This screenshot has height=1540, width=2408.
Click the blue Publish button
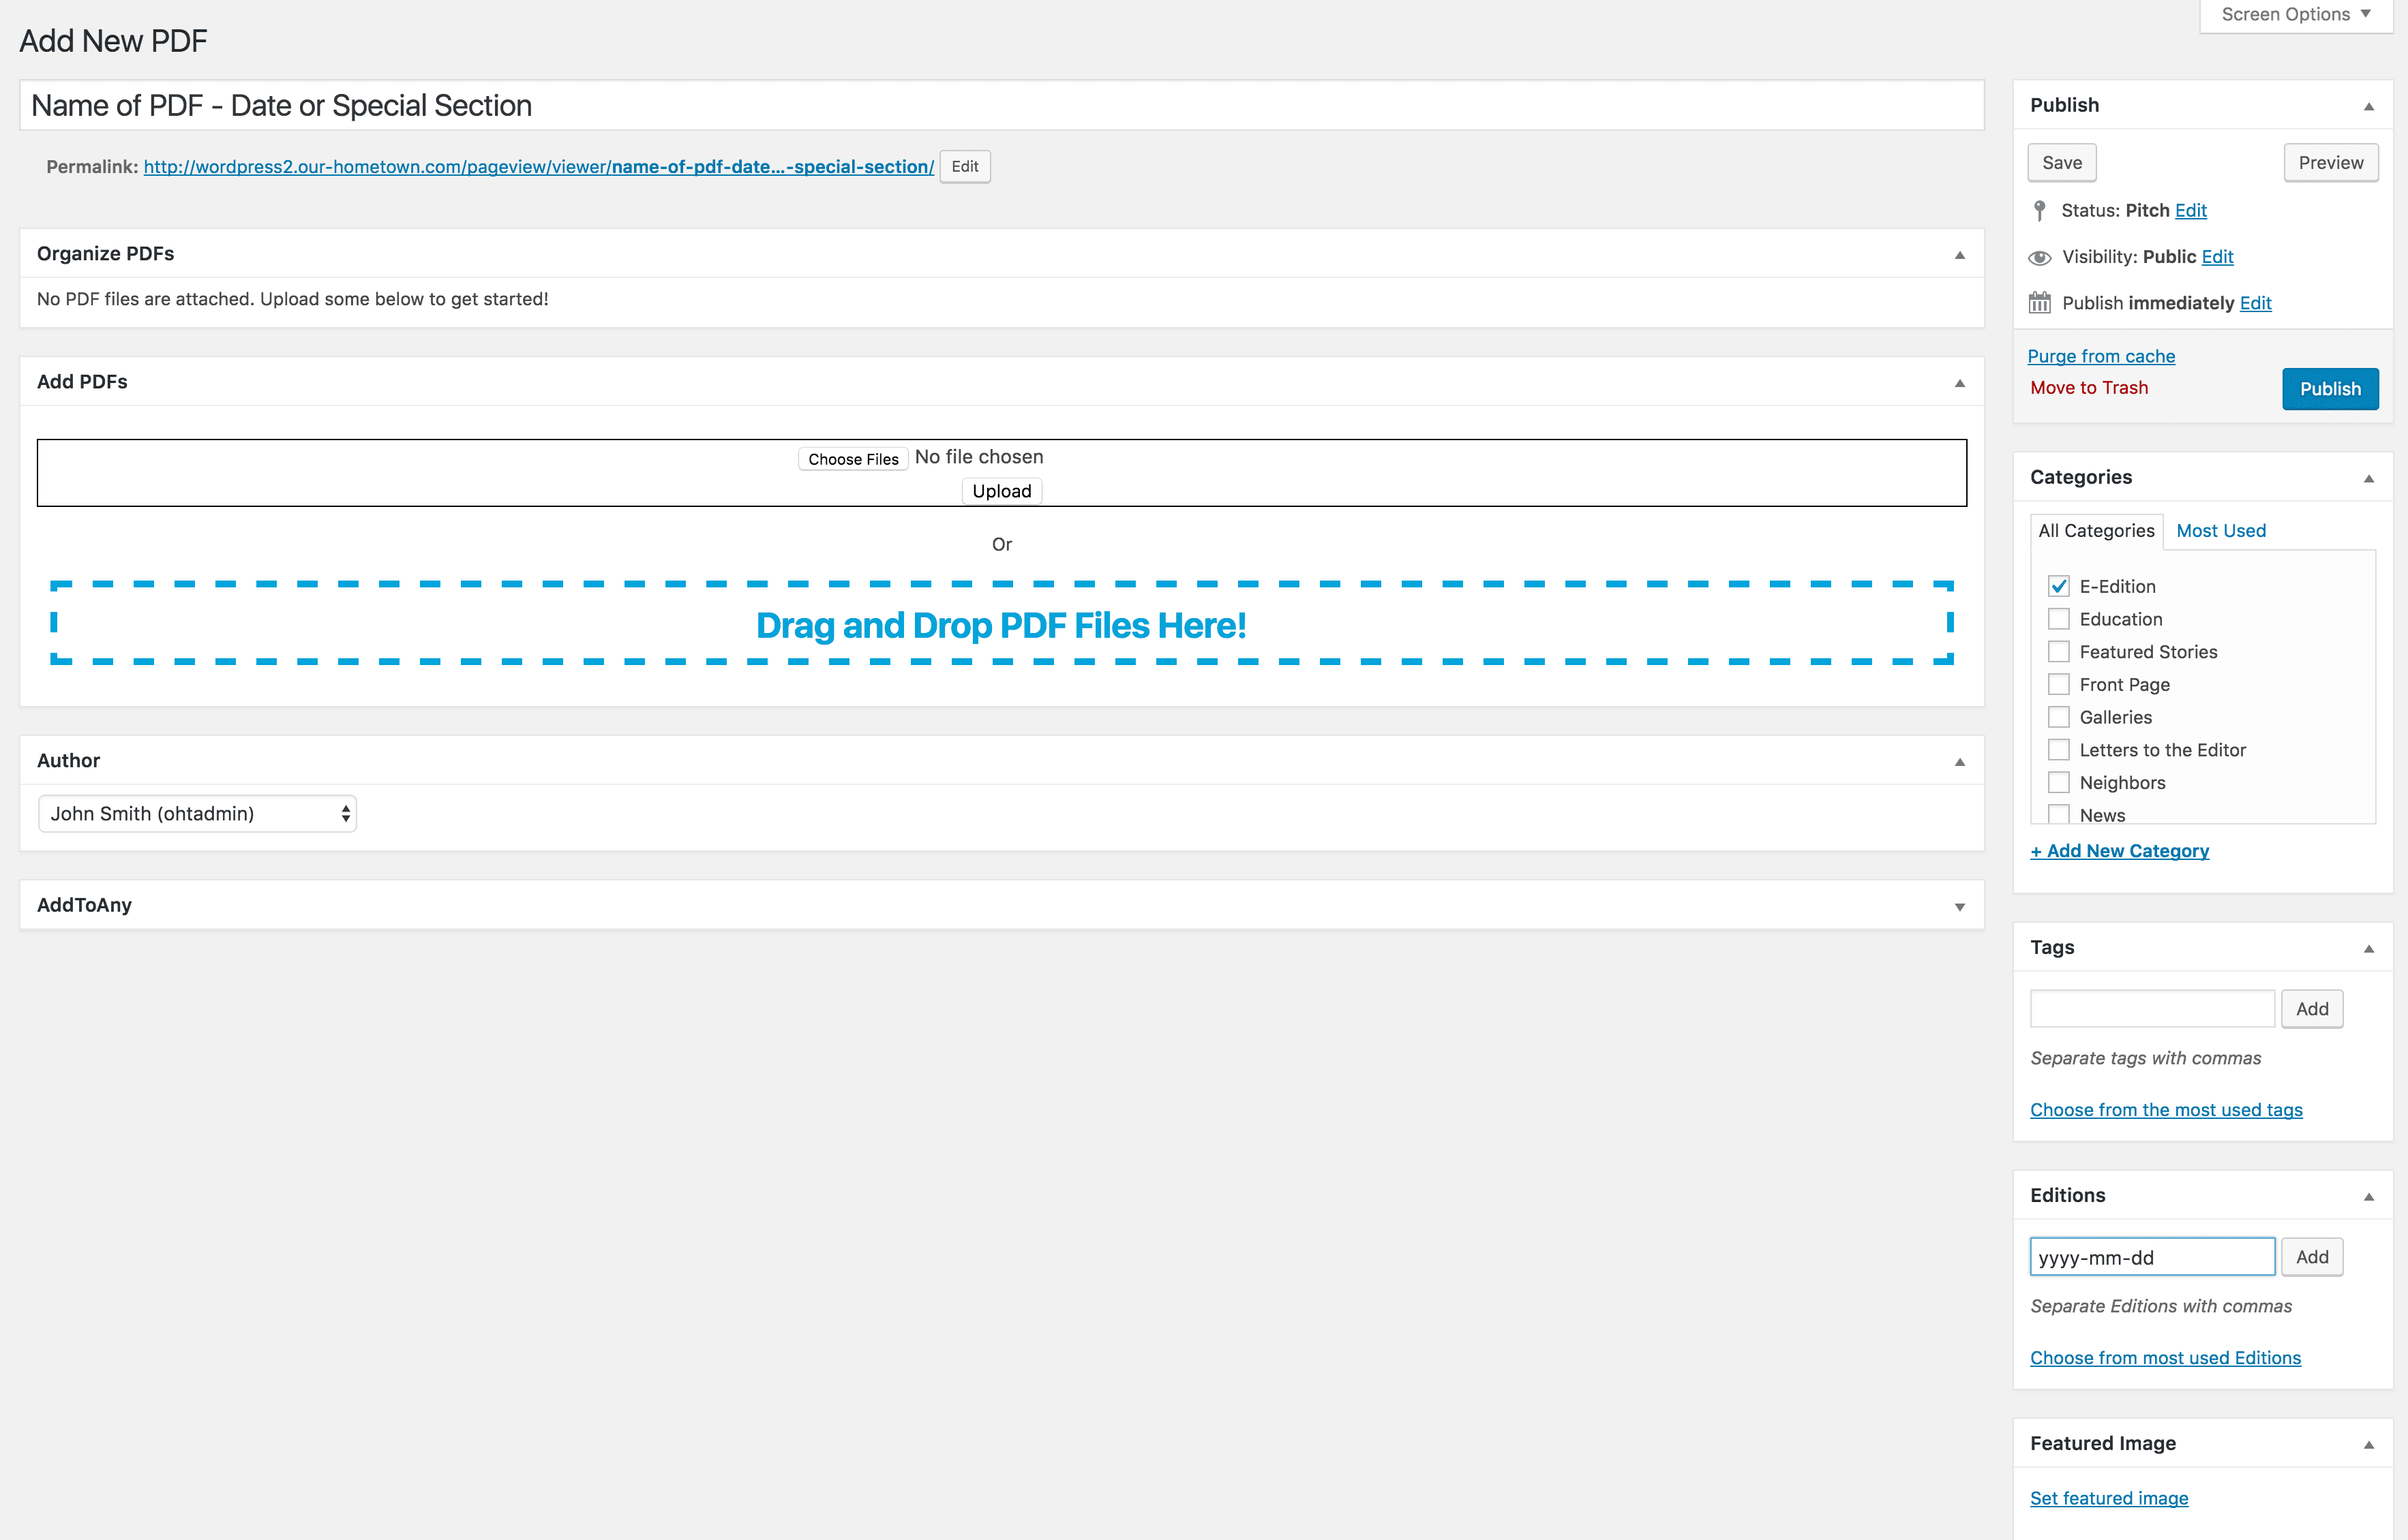coord(2330,389)
